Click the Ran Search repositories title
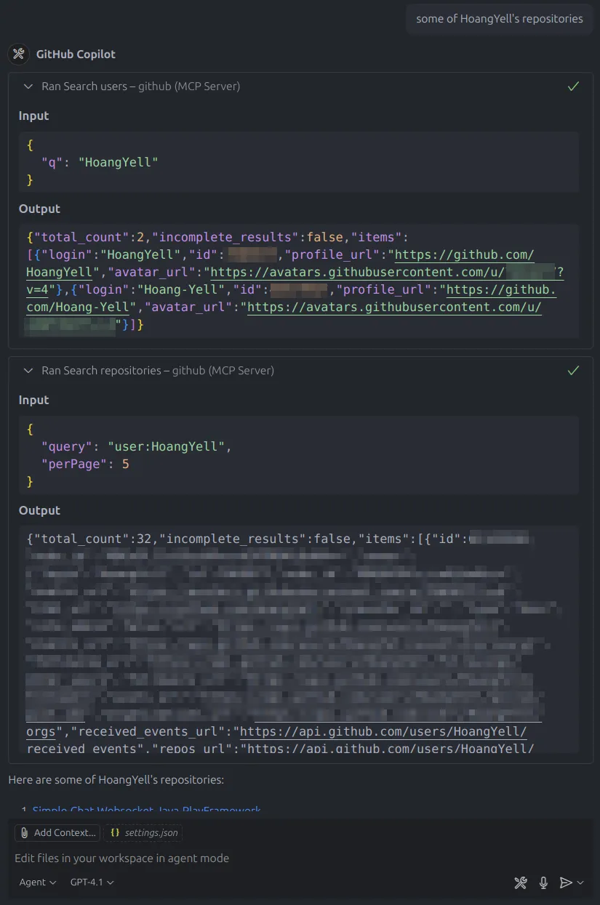Viewport: 600px width, 905px height. pos(158,371)
